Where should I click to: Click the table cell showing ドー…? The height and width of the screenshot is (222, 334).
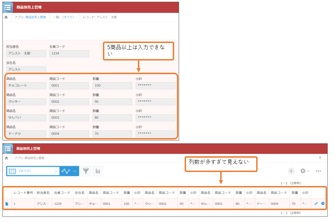pos(262,204)
